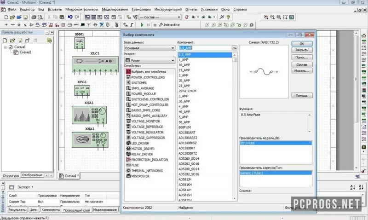
Task: Place a source component icon
Action: 6,25
